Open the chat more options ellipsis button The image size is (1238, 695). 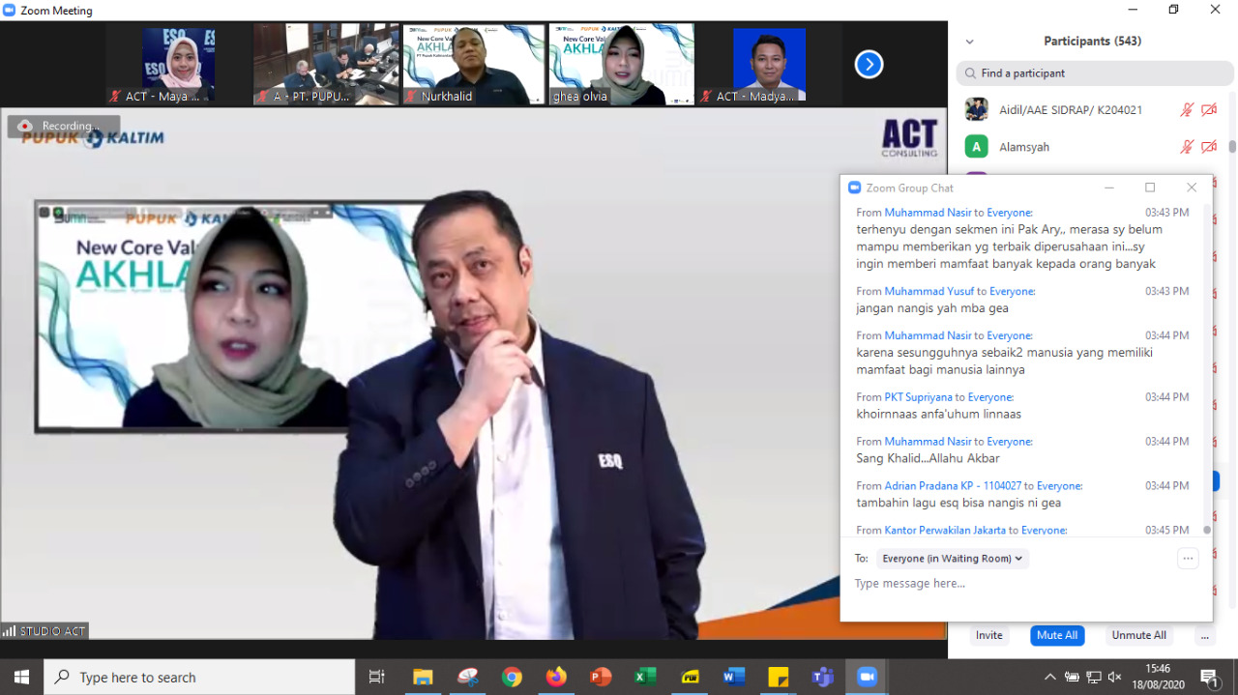coord(1188,559)
